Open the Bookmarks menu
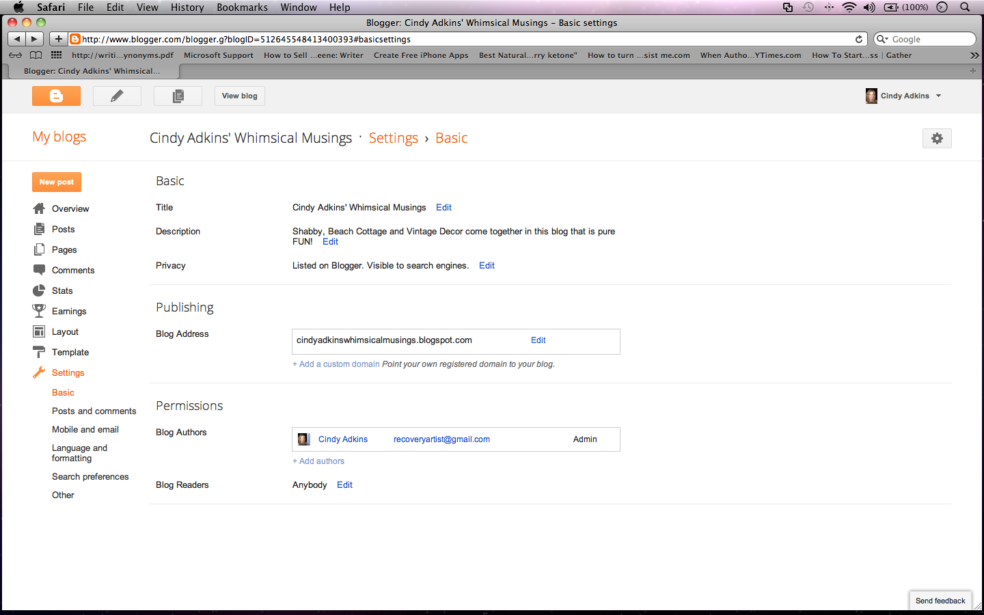Screen dimensions: 984x615 [x=242, y=7]
